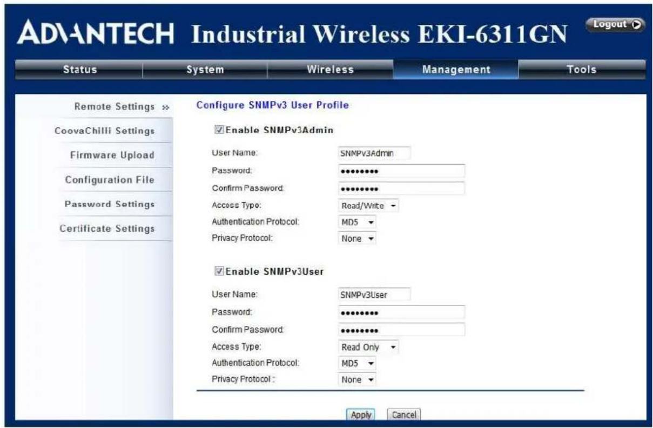Go to Configuration File page
The width and height of the screenshot is (653, 428).
(110, 180)
